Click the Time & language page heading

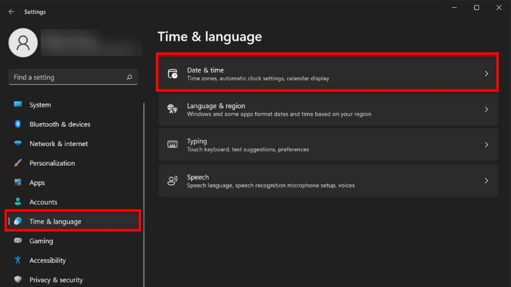click(x=210, y=37)
